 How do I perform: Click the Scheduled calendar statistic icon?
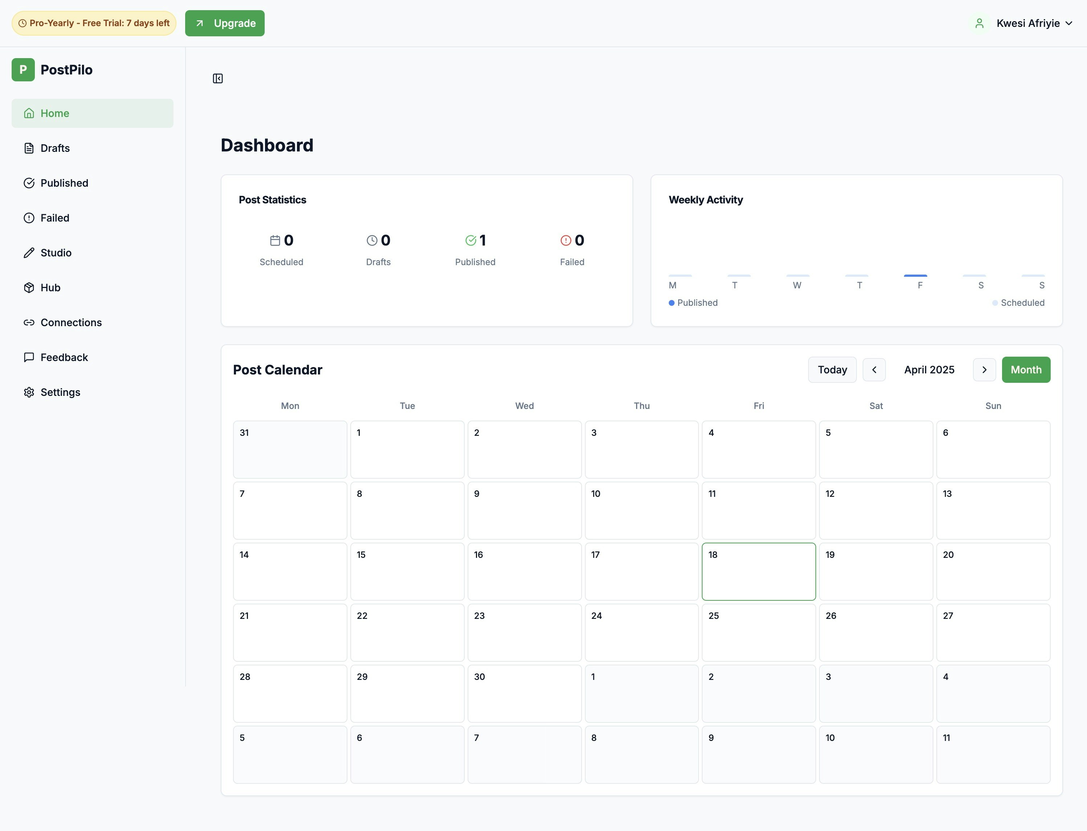click(x=275, y=240)
